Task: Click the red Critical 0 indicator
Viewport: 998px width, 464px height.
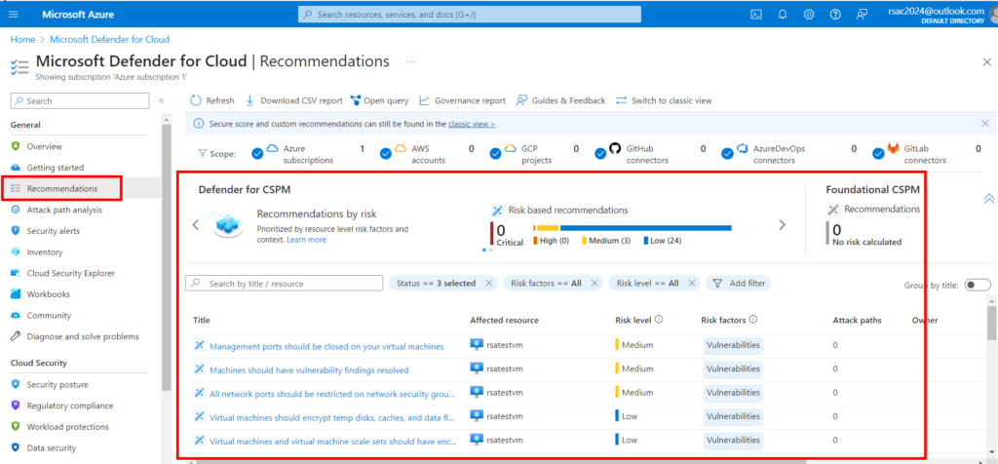Action: point(492,233)
